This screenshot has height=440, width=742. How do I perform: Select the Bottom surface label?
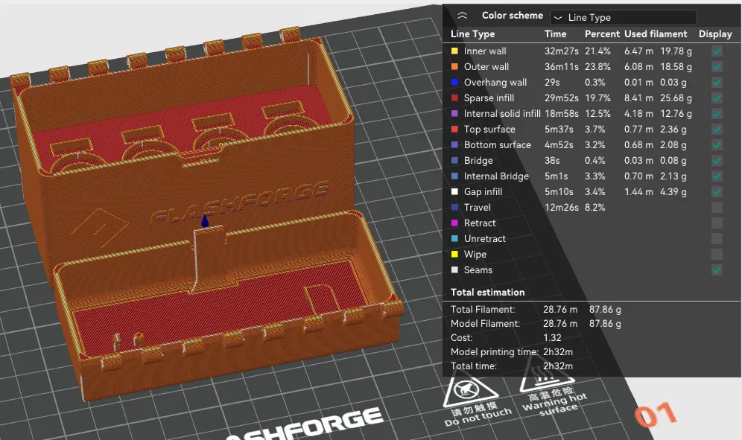[498, 144]
